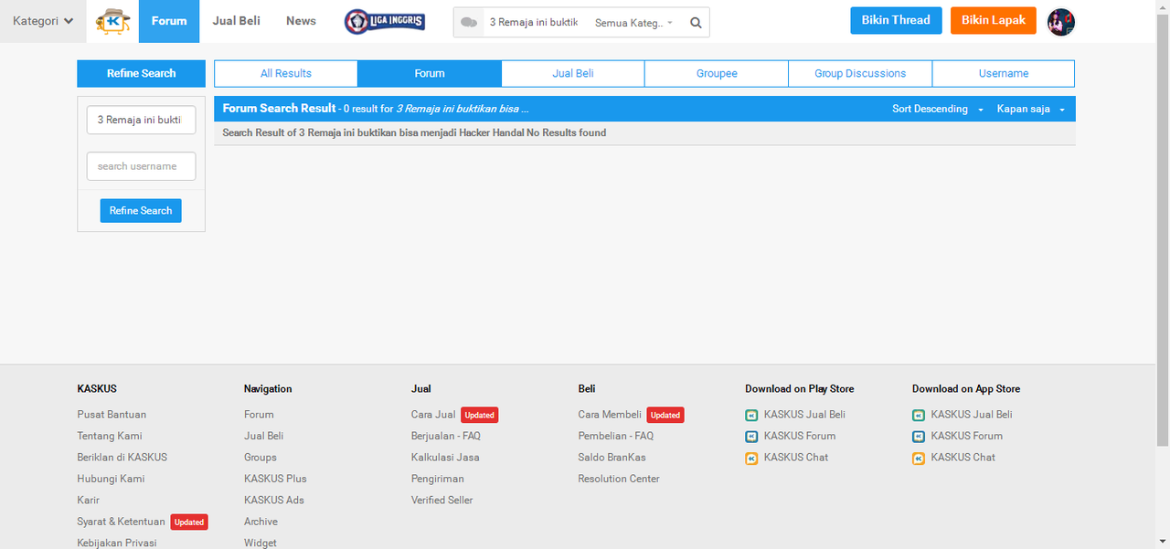Image resolution: width=1170 pixels, height=549 pixels.
Task: Click App Store KASKUS Forum icon
Action: 919,437
